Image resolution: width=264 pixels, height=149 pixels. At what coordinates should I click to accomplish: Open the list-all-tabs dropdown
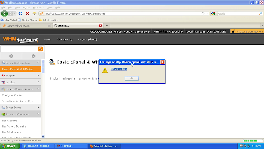[x=262, y=26]
